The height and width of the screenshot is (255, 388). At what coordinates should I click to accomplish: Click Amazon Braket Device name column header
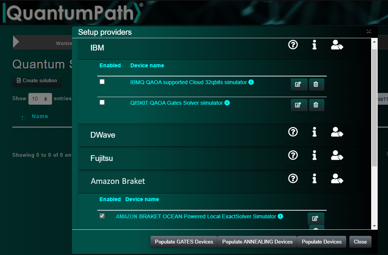142,200
